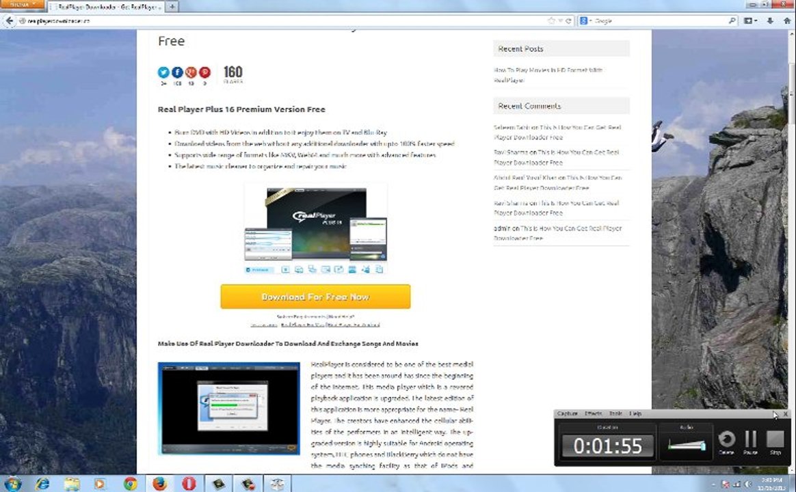
Task: Bookmark the page with the star icon
Action: (x=552, y=20)
